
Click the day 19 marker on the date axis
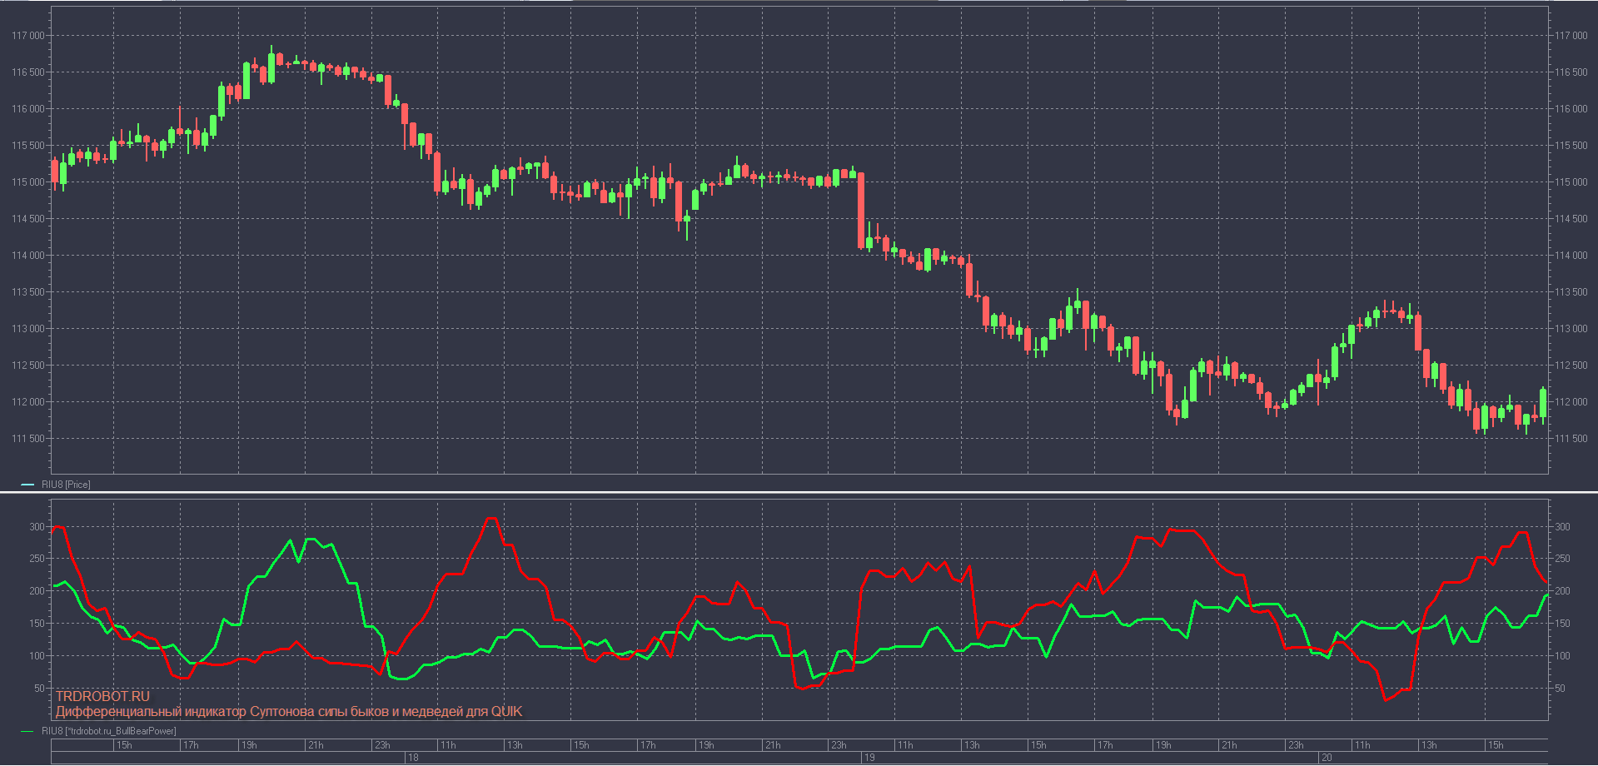[x=869, y=758]
